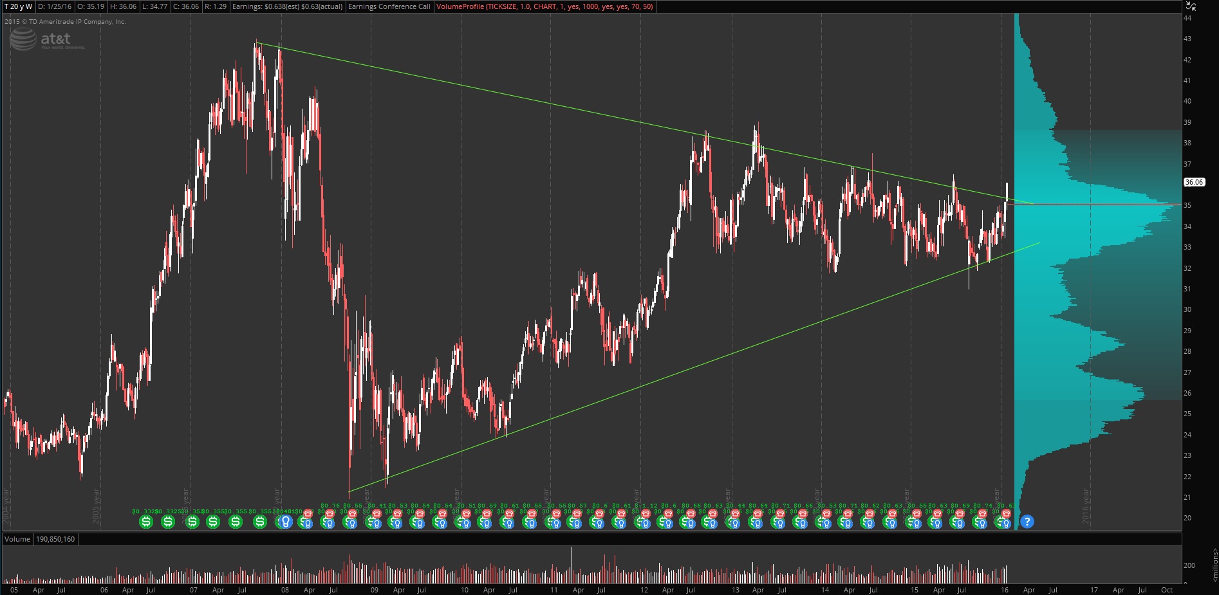This screenshot has width=1219, height=595.
Task: Click the large standalone blue lightbulb event icon
Action: [x=285, y=521]
